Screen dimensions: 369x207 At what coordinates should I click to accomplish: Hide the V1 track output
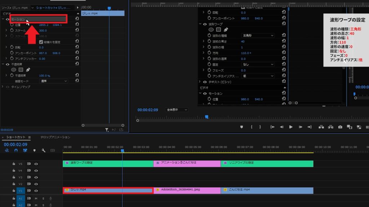[36, 190]
